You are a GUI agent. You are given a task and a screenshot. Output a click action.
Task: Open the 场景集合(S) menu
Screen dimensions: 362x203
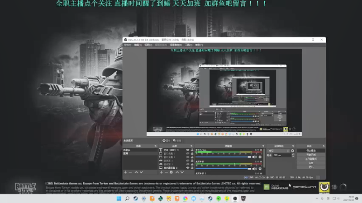click(x=176, y=45)
